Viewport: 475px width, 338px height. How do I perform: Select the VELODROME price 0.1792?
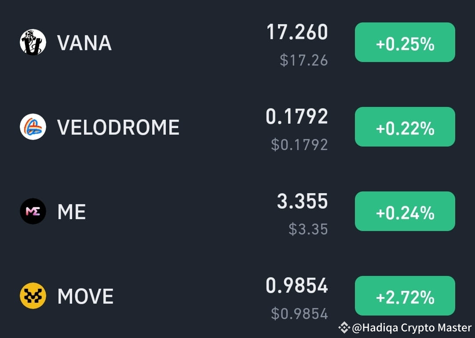(297, 116)
